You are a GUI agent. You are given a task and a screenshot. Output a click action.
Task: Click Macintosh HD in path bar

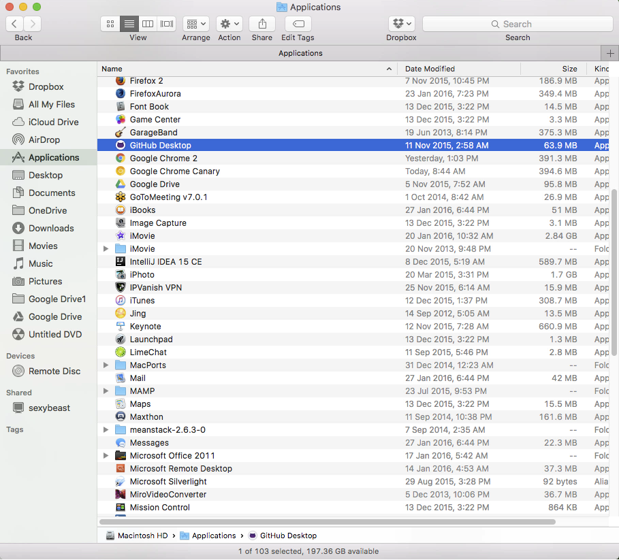point(137,536)
